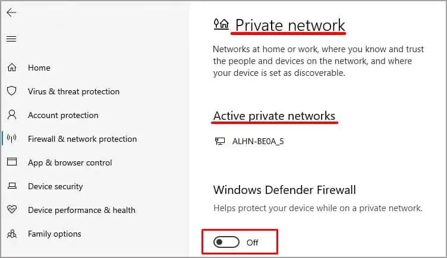Select App & browser control item
Screen dimensions: 447x258
tap(70, 163)
